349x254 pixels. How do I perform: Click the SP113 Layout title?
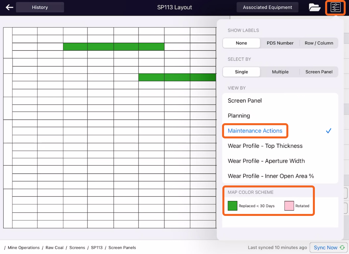174,7
